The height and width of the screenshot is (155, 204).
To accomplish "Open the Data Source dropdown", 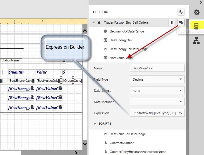I will (157, 91).
